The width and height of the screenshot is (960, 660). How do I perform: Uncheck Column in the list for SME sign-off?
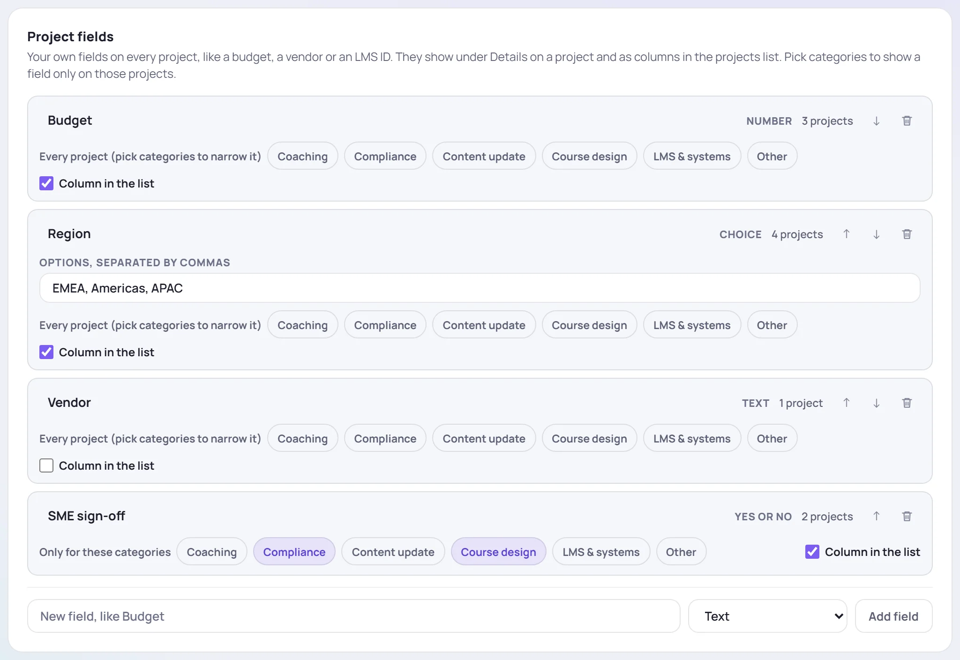tap(812, 552)
